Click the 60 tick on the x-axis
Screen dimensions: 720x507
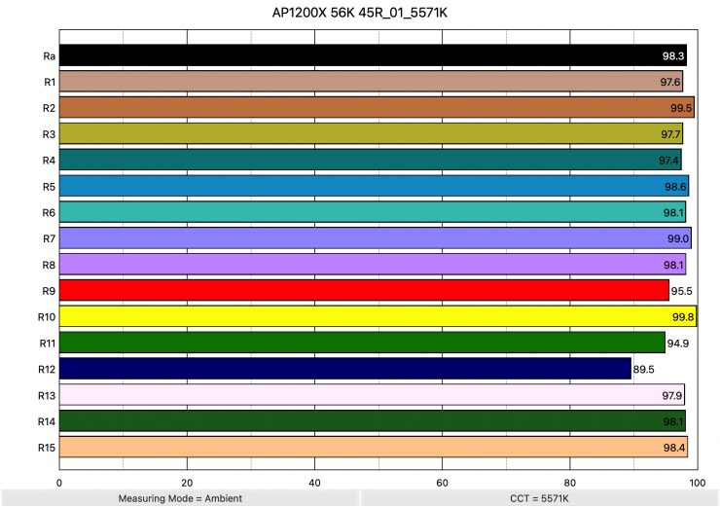point(442,481)
